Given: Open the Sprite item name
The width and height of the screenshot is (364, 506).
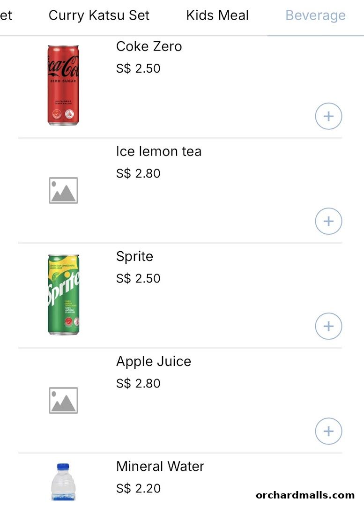Looking at the screenshot, I should tap(134, 256).
